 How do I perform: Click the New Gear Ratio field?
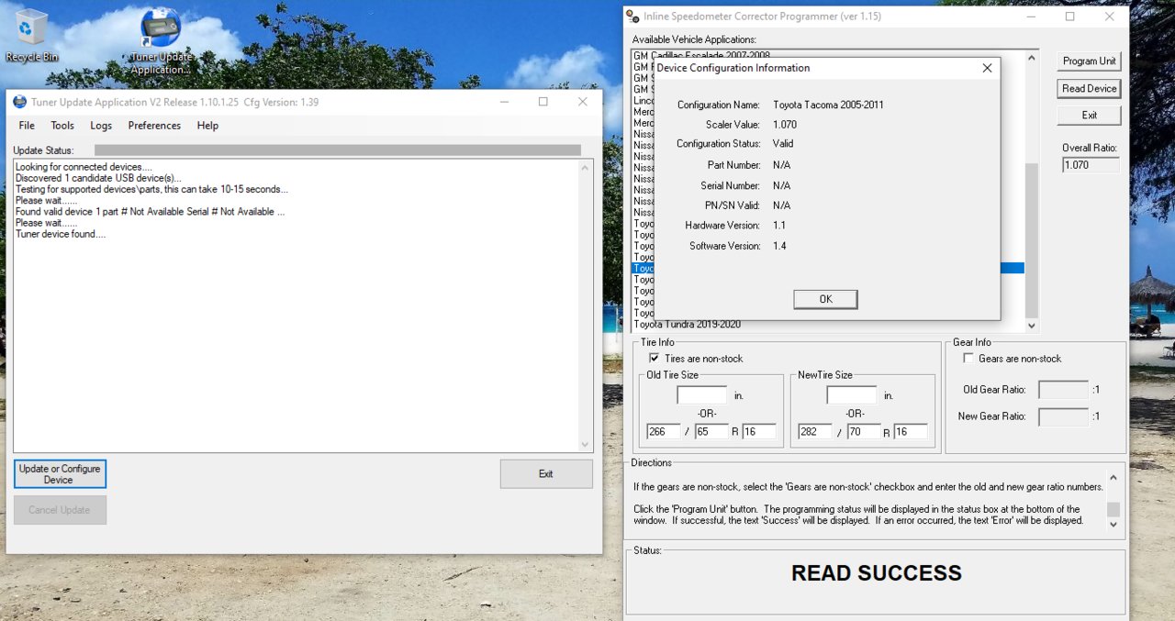tap(1063, 416)
